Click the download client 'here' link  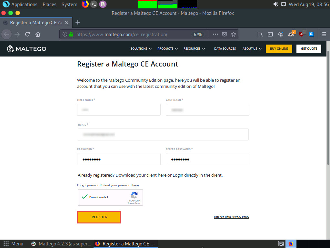[x=162, y=175]
